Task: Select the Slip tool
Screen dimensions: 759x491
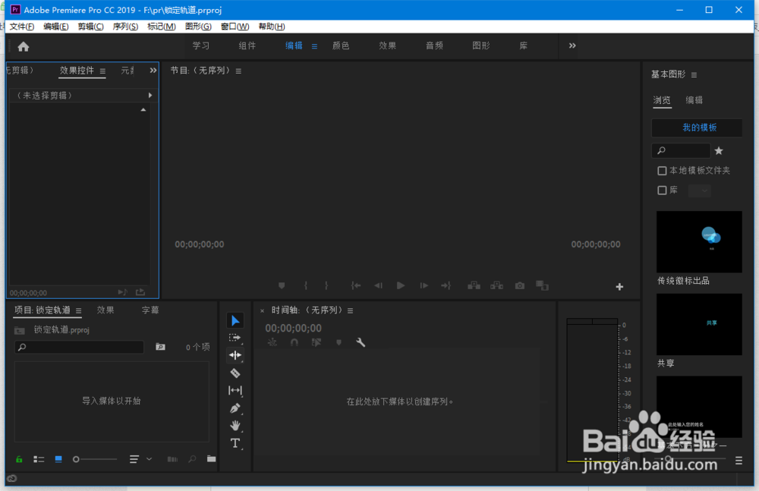Action: pyautogui.click(x=235, y=390)
